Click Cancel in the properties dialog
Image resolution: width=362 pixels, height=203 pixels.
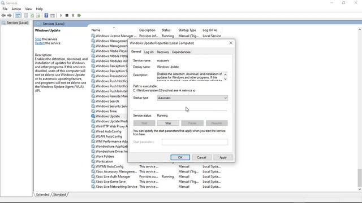[201, 157]
